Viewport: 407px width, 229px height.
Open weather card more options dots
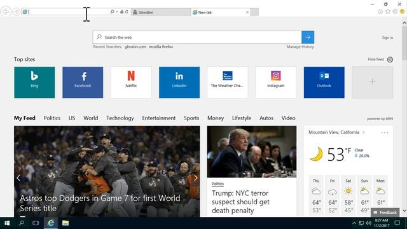[384, 133]
